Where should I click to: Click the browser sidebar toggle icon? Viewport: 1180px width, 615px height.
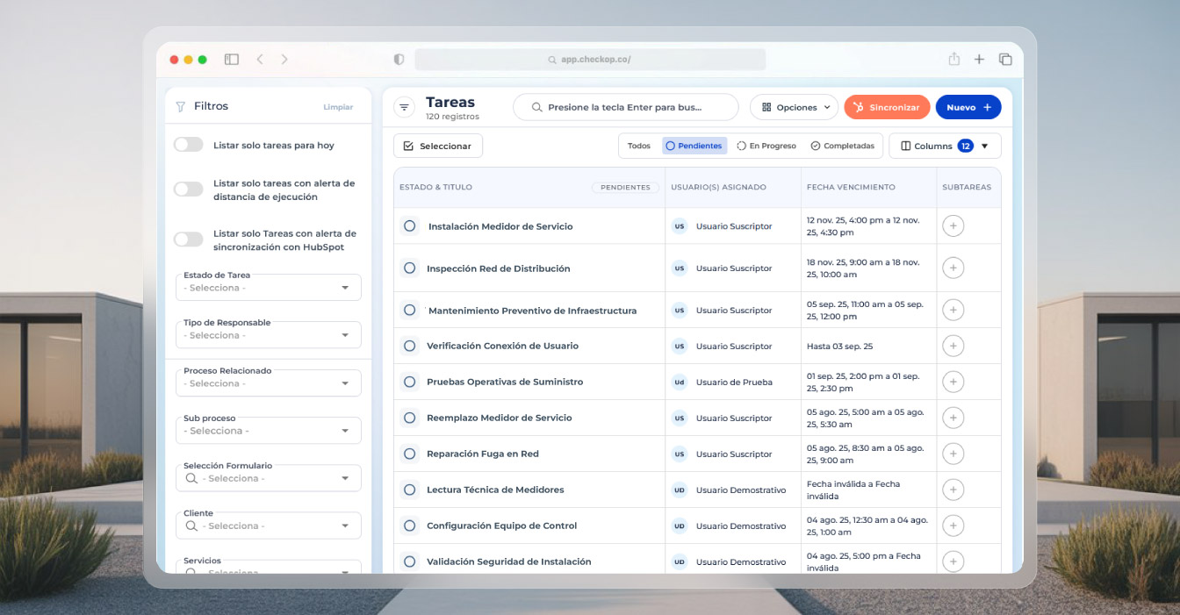(x=232, y=60)
